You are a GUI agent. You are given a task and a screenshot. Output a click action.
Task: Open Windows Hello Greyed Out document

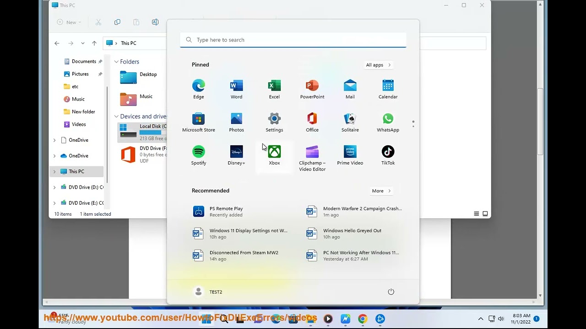[355, 233]
